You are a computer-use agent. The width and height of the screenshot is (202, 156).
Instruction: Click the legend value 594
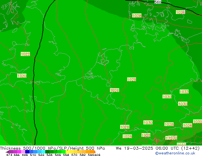pos(91,155)
